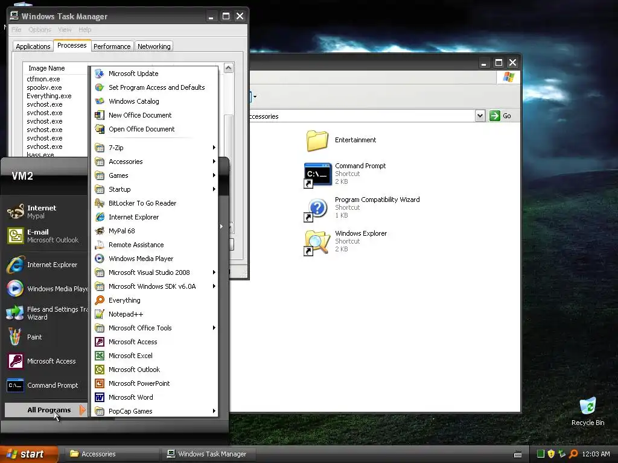Viewport: 618px width, 463px height.
Task: Open the Entertainment folder
Action: (x=342, y=140)
